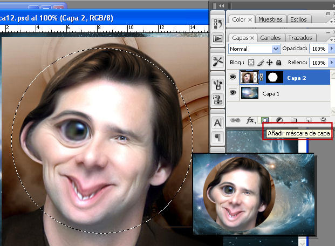Create new adjustment layer half-circle icon
Image resolution: width=335 pixels, height=246 pixels.
(279, 120)
